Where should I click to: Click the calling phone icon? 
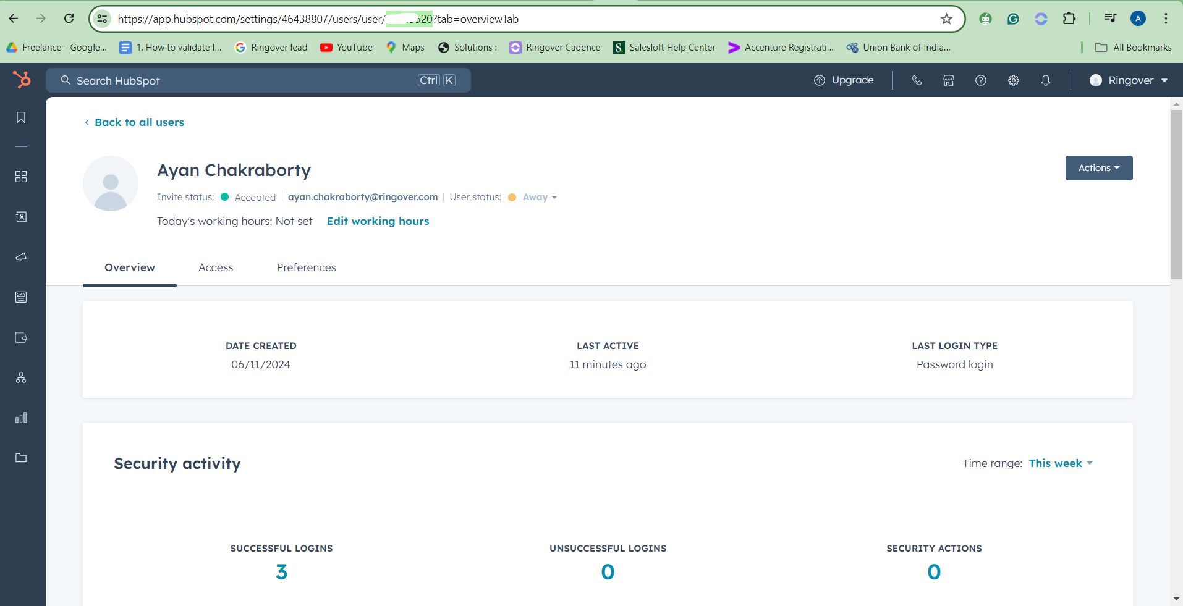(917, 80)
